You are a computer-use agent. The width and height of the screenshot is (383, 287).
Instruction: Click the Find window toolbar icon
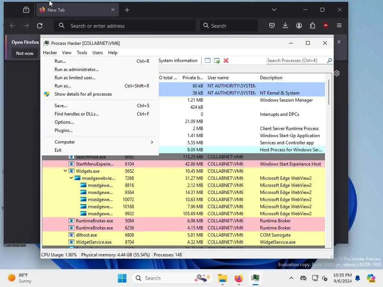point(208,61)
